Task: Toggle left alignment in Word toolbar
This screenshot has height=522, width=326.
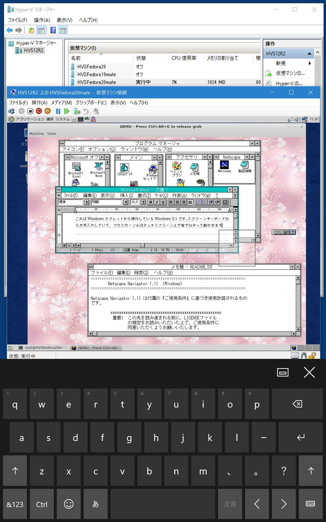Action: pos(171,202)
